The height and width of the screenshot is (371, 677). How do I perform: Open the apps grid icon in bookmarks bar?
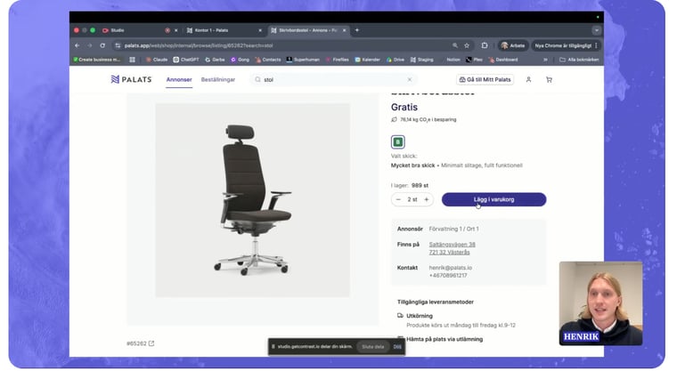(133, 60)
